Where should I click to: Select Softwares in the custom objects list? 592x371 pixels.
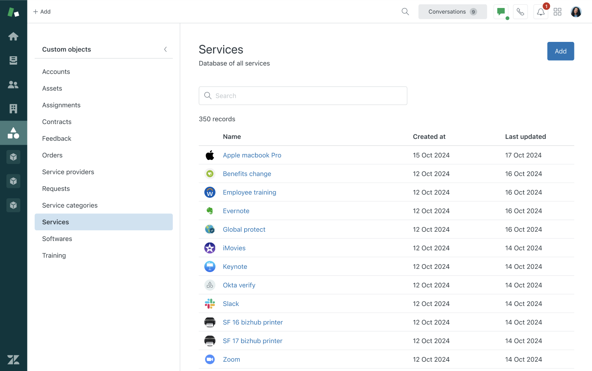pos(57,239)
